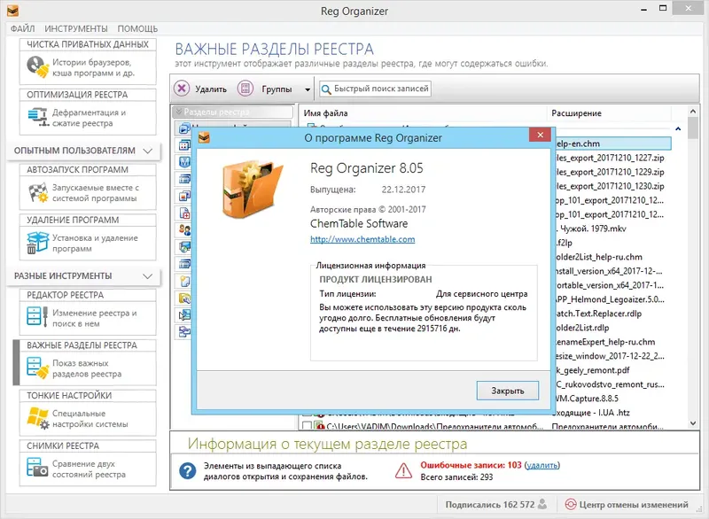
Task: Click the subscribers person icon in status bar
Action: tap(542, 504)
